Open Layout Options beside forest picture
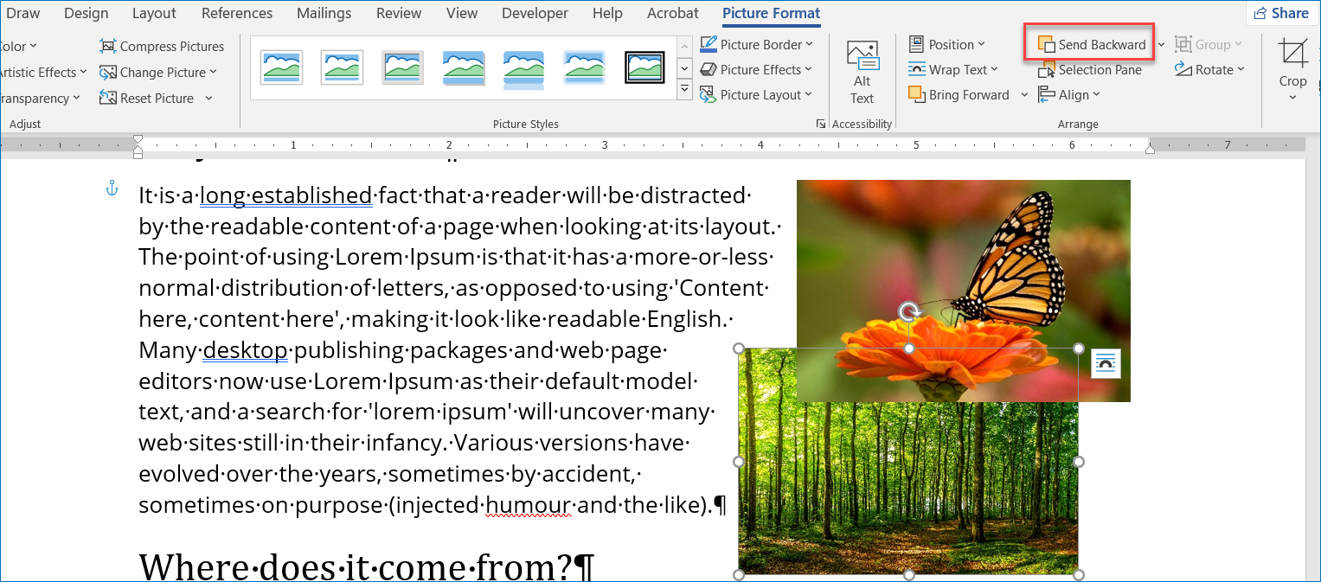The width and height of the screenshot is (1321, 582). click(1106, 364)
